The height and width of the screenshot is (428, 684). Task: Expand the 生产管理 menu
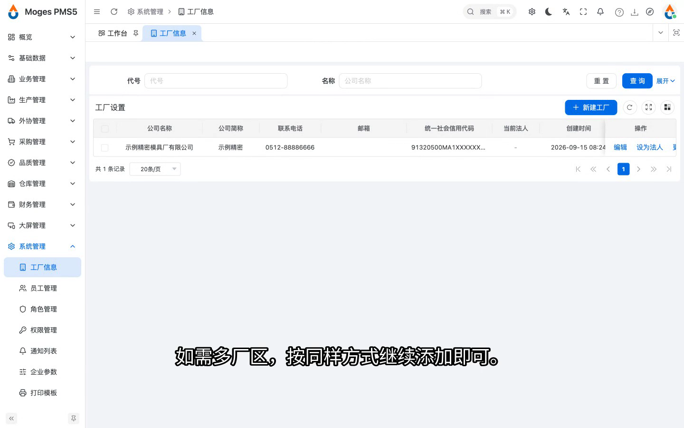click(42, 100)
